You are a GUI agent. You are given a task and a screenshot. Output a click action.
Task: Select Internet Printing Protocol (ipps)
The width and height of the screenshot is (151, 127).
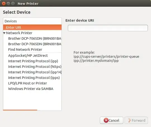[x=34, y=78]
